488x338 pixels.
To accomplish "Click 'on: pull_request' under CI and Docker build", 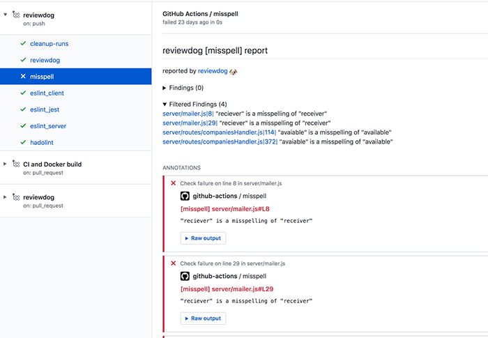I will [43, 173].
